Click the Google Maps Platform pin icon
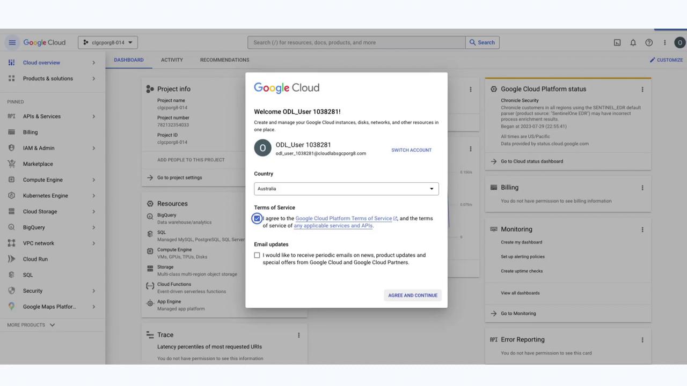 [11, 307]
